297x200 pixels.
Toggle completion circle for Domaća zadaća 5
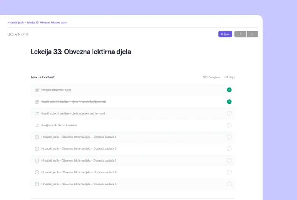click(x=229, y=184)
